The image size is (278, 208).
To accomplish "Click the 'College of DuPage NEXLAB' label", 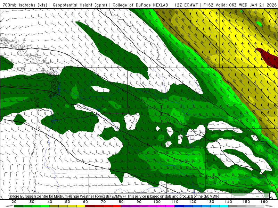I will 140,5.
